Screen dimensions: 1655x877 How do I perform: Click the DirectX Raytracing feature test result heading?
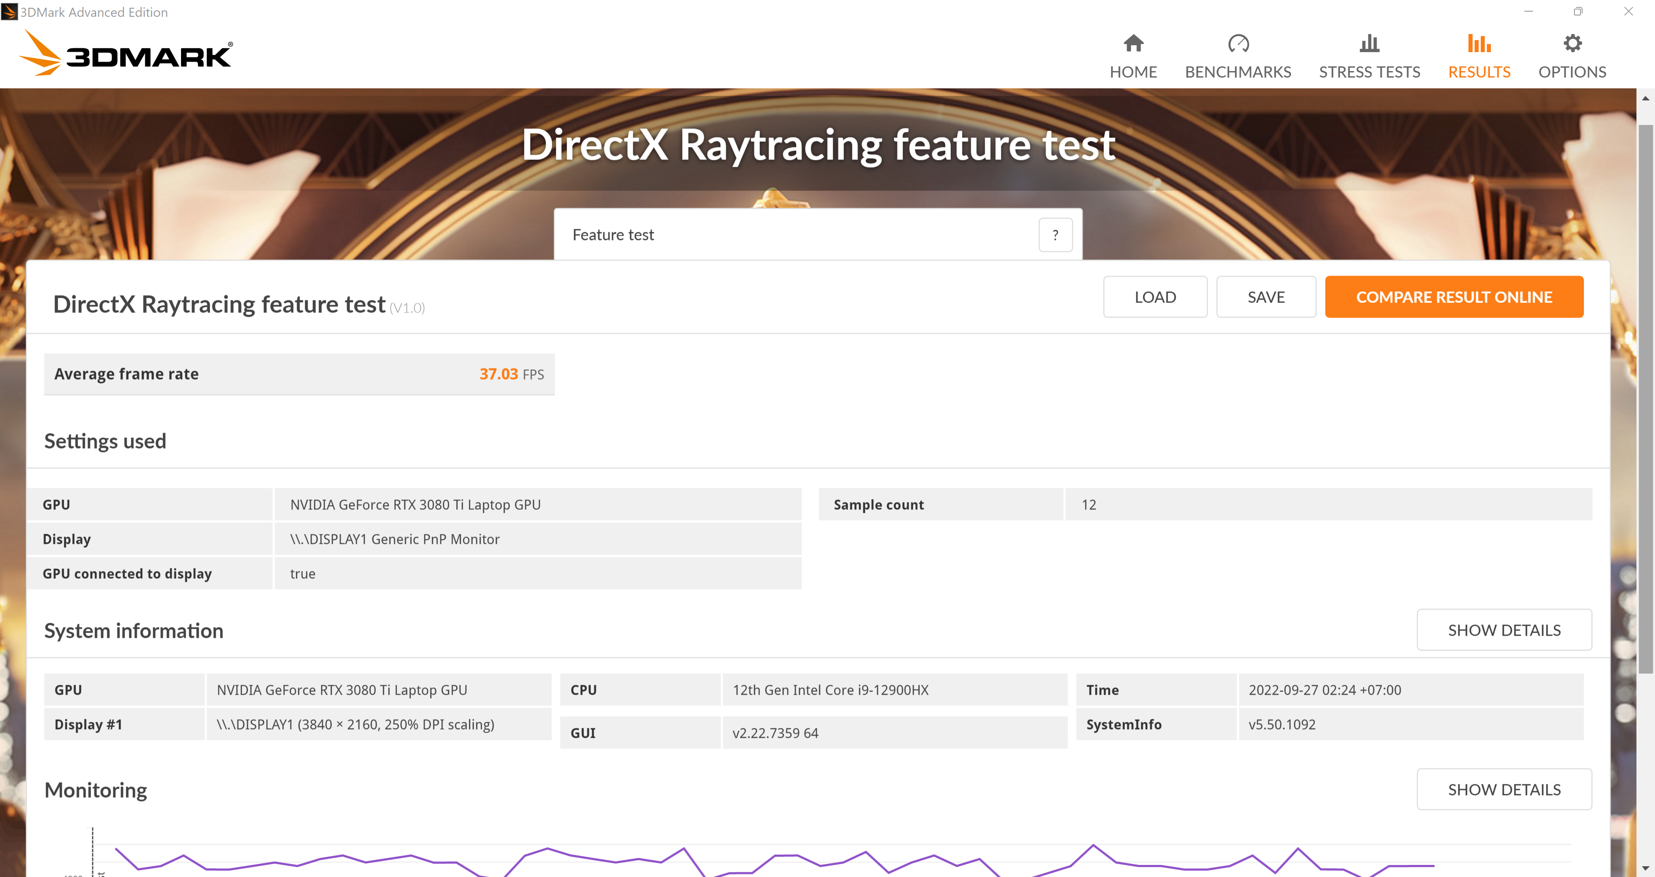pyautogui.click(x=219, y=305)
